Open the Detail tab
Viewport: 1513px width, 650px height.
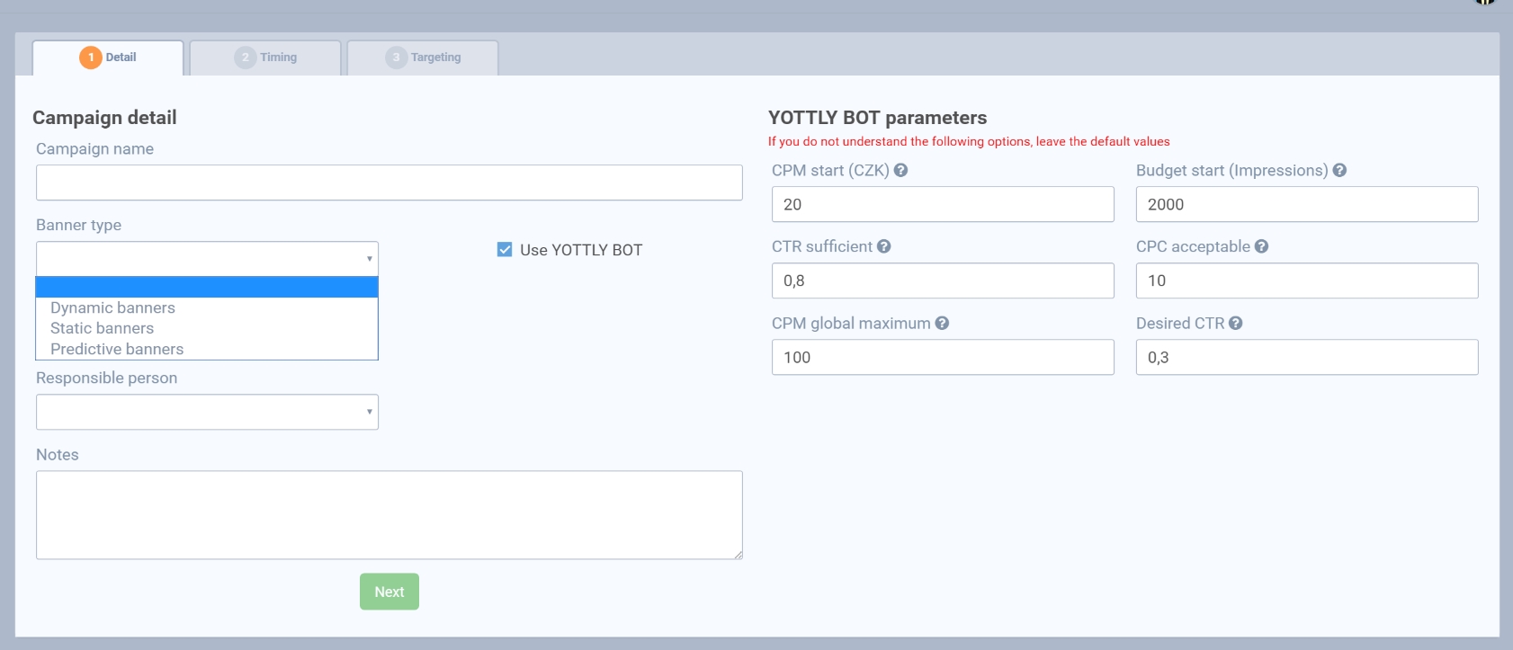pyautogui.click(x=108, y=58)
